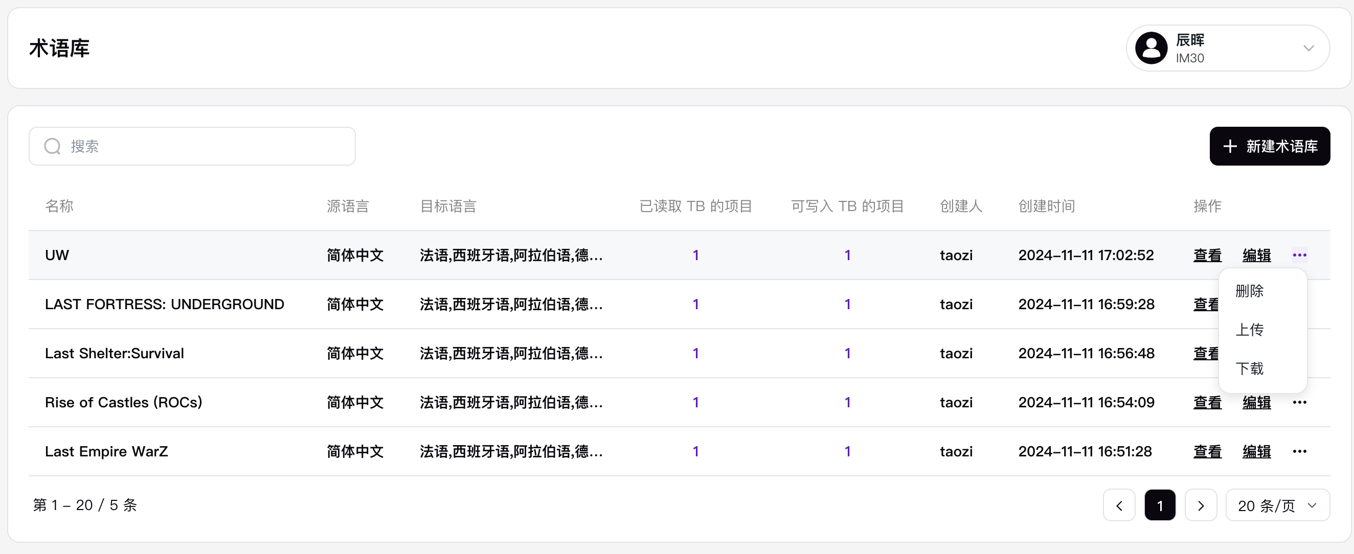1354x554 pixels.
Task: Open more actions for UW row
Action: point(1299,255)
